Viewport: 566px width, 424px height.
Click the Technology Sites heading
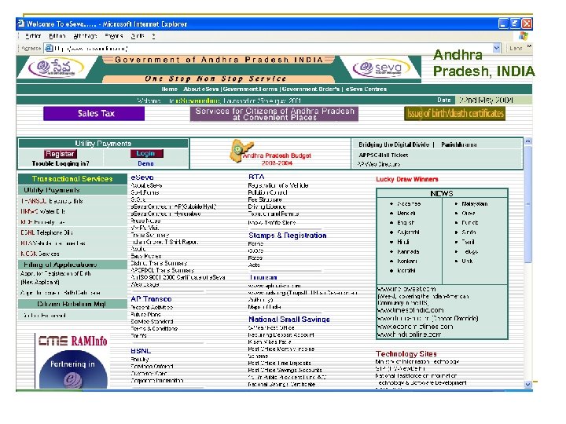[x=406, y=353]
